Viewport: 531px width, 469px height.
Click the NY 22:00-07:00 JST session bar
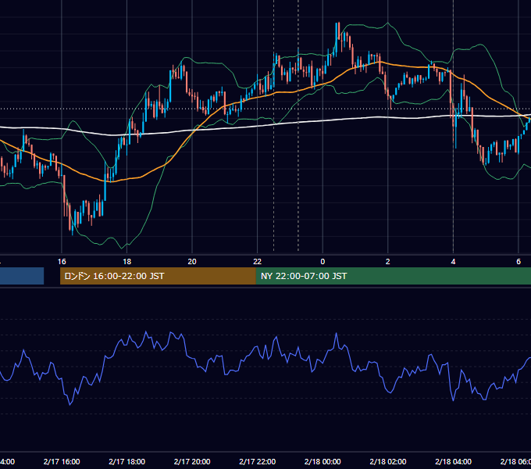393,276
